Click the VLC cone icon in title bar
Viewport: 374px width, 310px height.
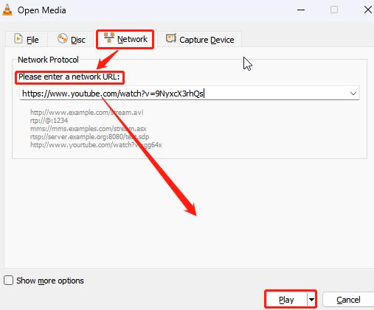7,10
